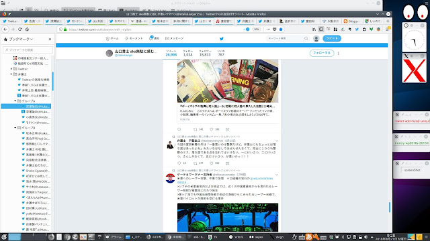Screen dimensions: 430x241
Task: Click the Twitter bird logo in the header
Action: pyautogui.click(x=222, y=39)
